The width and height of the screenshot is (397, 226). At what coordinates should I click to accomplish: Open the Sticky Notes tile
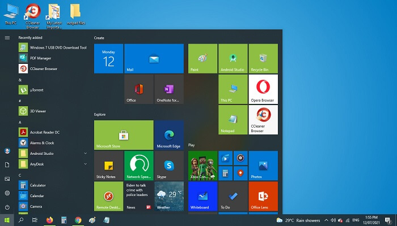click(109, 166)
